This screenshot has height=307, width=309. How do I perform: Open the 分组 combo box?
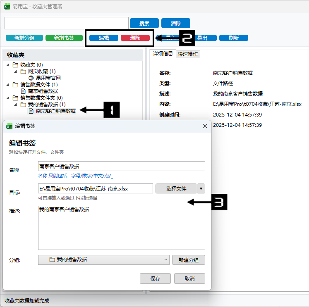(x=103, y=260)
